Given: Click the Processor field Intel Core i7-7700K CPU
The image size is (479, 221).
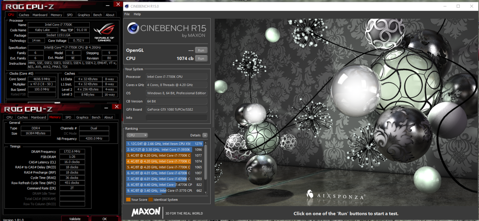Looking at the screenshot, I should 176,77.
